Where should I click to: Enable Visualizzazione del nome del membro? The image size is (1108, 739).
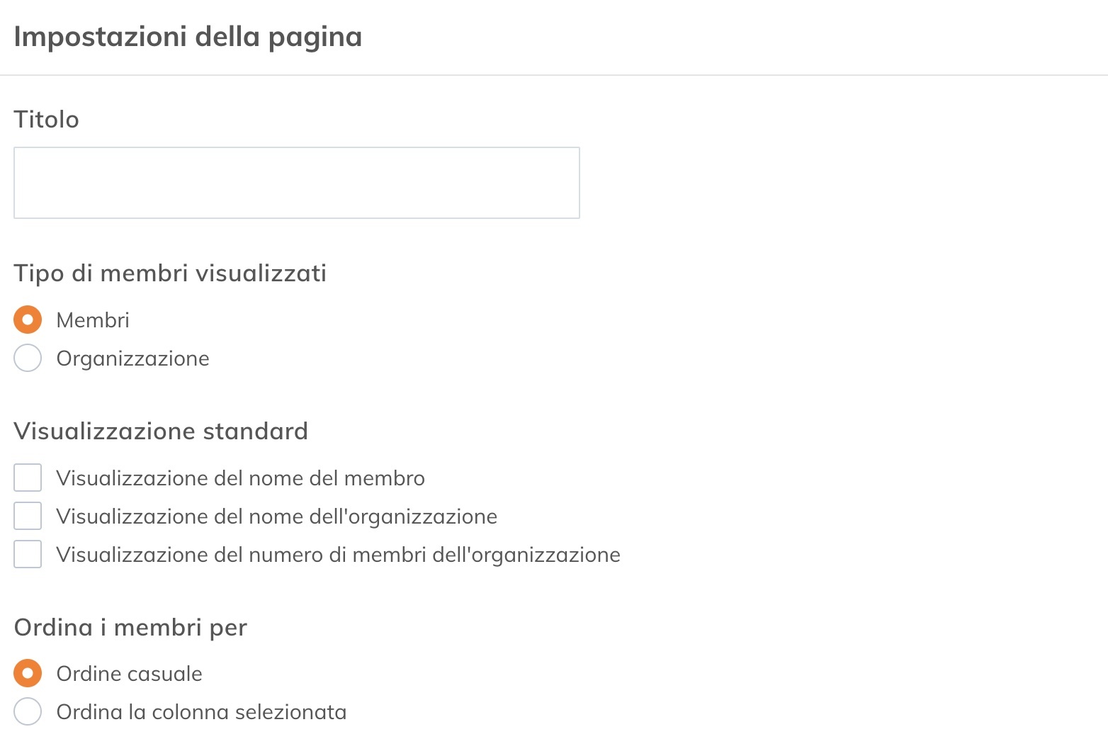27,478
